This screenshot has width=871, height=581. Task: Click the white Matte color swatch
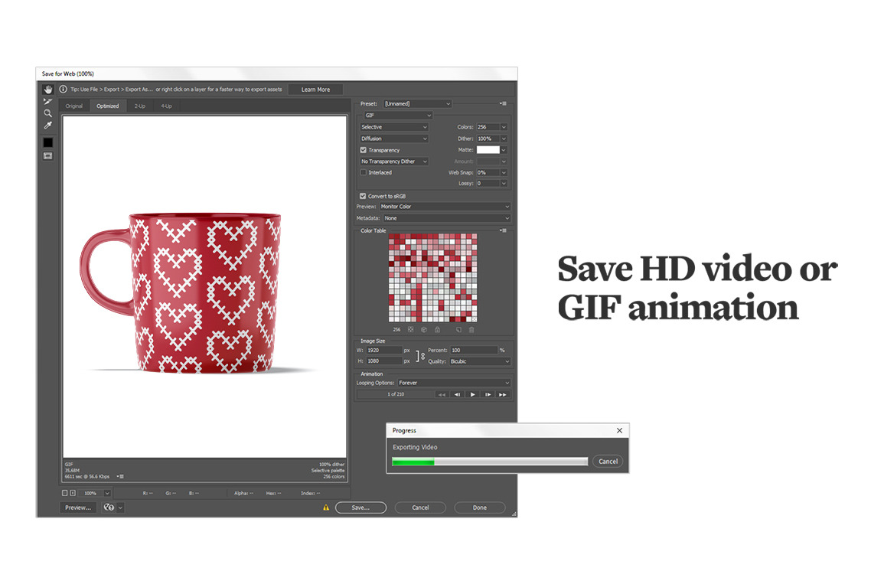[x=488, y=149]
